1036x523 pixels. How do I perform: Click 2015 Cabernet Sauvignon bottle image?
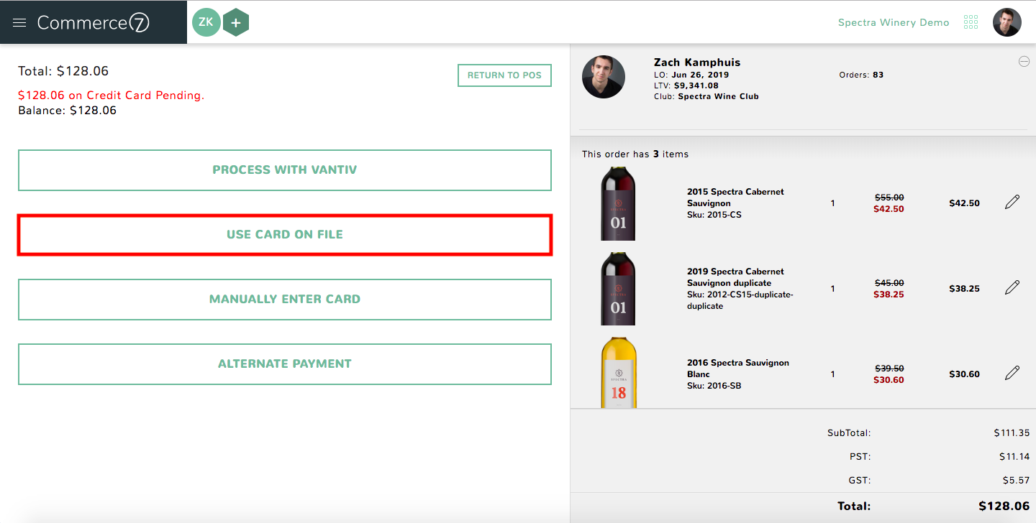[619, 203]
